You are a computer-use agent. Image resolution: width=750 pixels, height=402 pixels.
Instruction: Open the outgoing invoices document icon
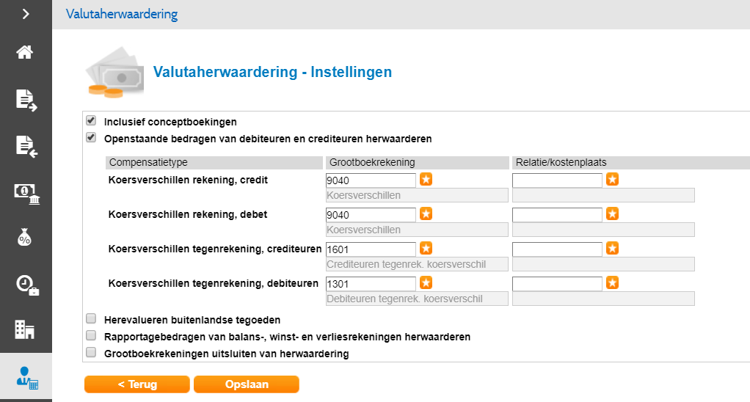(26, 100)
